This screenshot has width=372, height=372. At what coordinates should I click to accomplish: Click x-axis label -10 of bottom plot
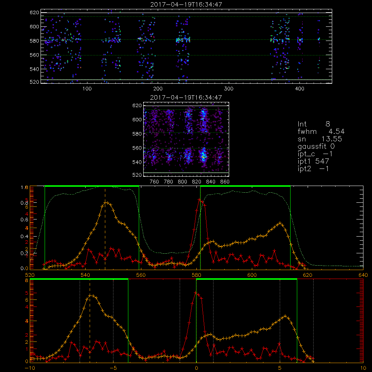[30, 368]
